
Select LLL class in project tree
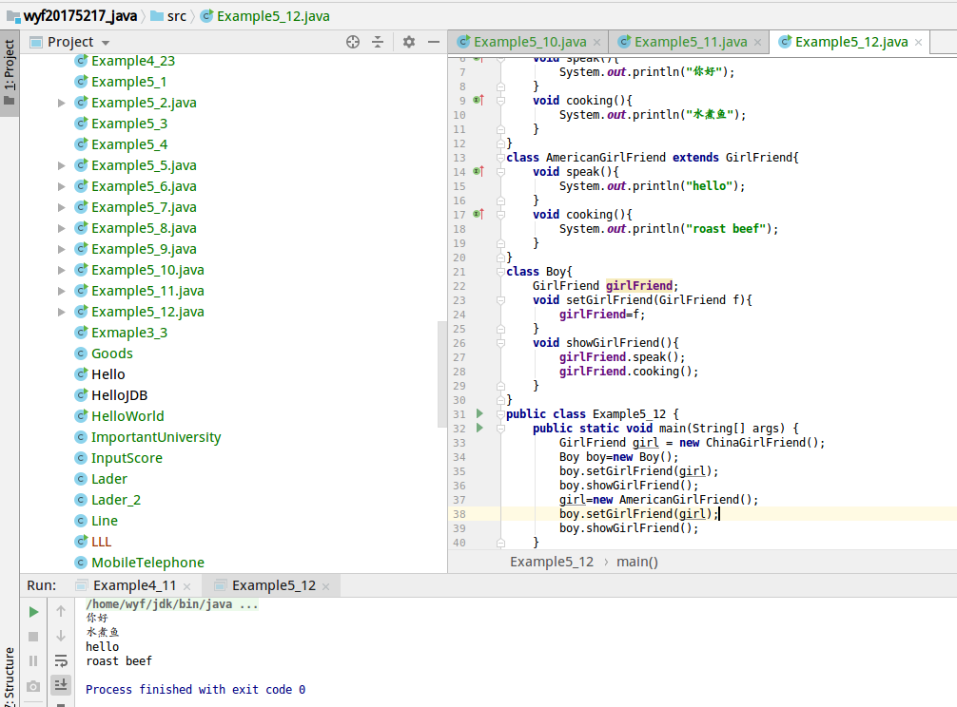101,542
